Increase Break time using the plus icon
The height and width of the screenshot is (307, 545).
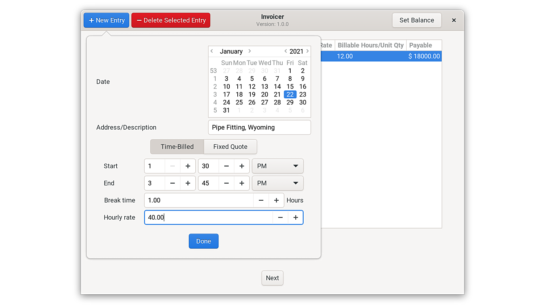point(276,200)
